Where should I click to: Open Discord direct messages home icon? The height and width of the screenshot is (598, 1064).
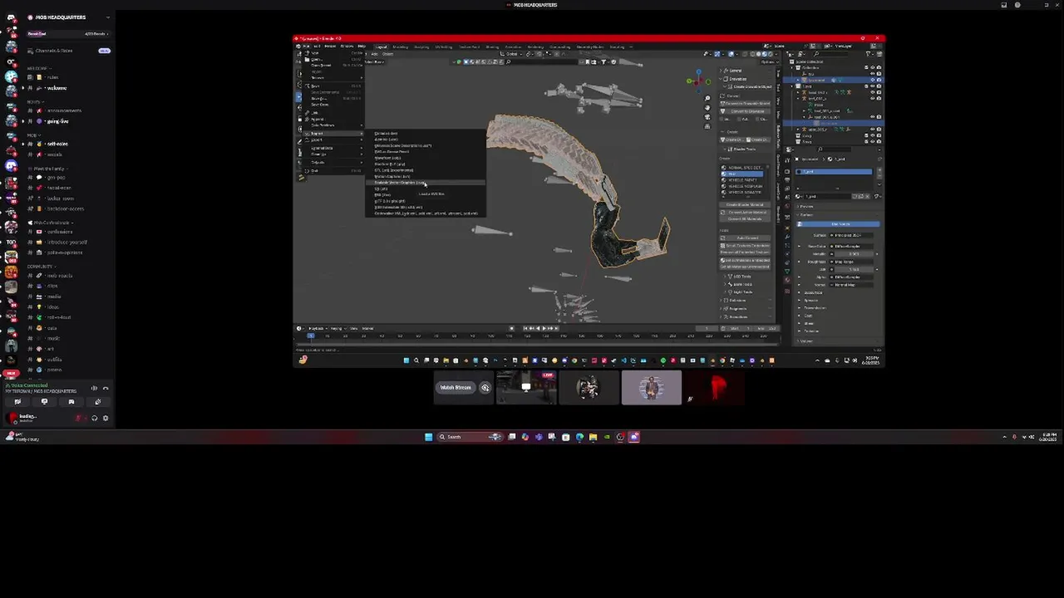pyautogui.click(x=11, y=17)
